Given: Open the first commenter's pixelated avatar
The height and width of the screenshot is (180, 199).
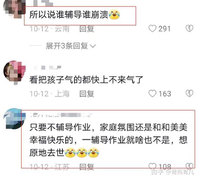Looking at the screenshot, I should coord(14,8).
